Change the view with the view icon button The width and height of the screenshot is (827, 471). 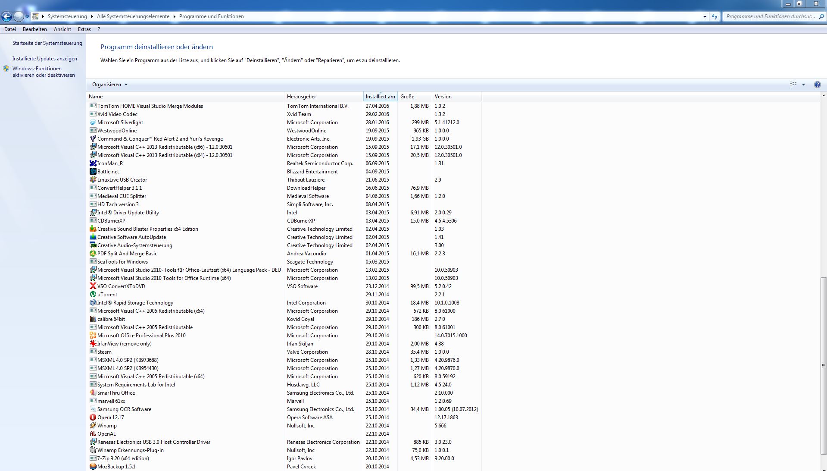793,85
